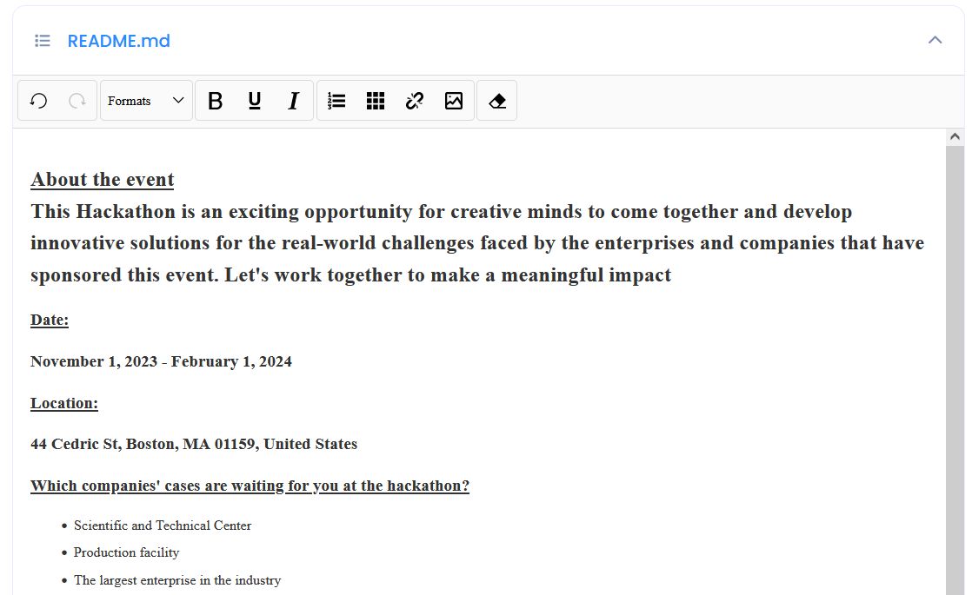Collapse the README.md panel with chevron
Screen dimensions: 972x595
tap(935, 40)
